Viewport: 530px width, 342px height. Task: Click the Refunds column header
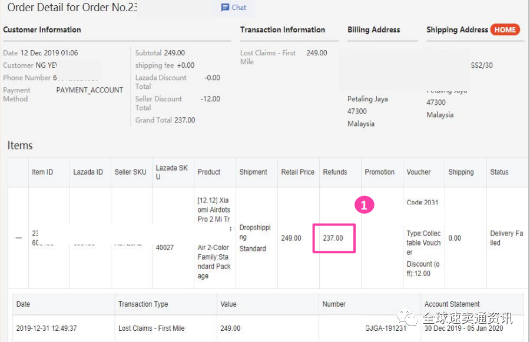pos(335,172)
